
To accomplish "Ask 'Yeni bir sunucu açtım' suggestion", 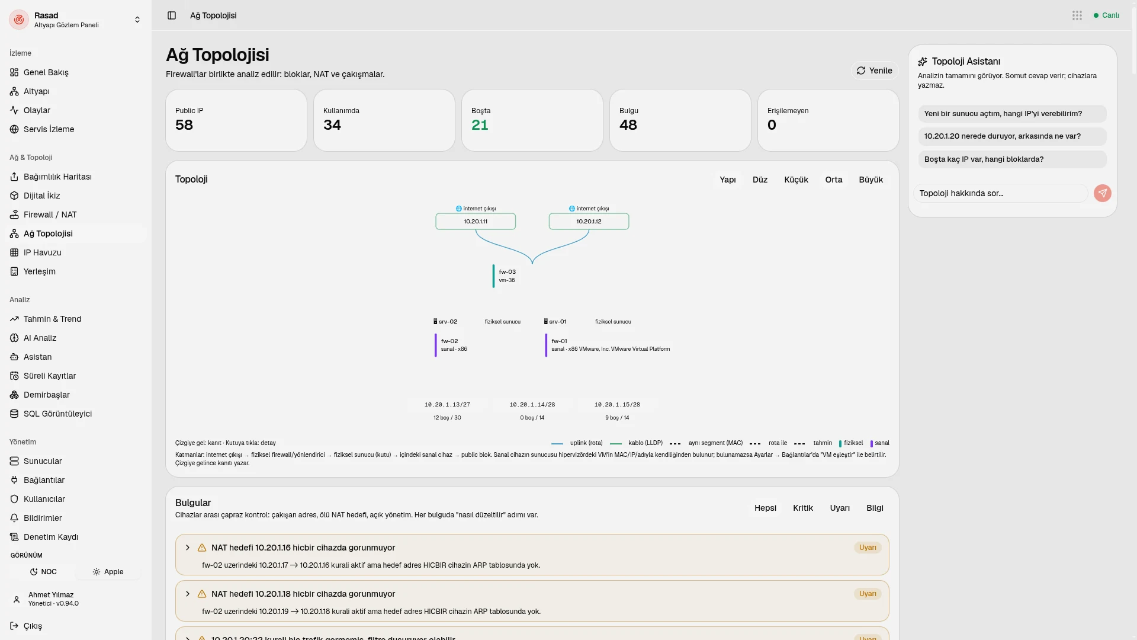I will (x=1012, y=114).
